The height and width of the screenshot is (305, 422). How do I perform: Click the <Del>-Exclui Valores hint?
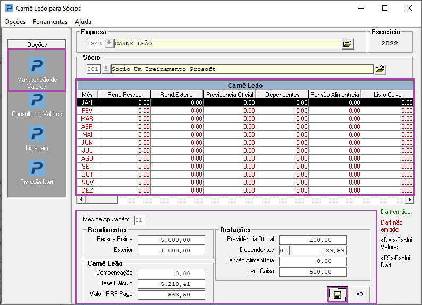(x=396, y=243)
